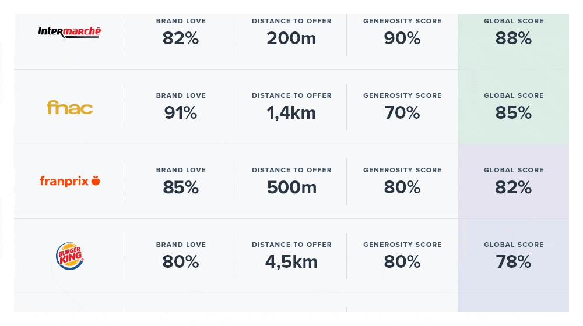The height and width of the screenshot is (326, 583).
Task: Click franprix's 80% generosity score
Action: (402, 187)
